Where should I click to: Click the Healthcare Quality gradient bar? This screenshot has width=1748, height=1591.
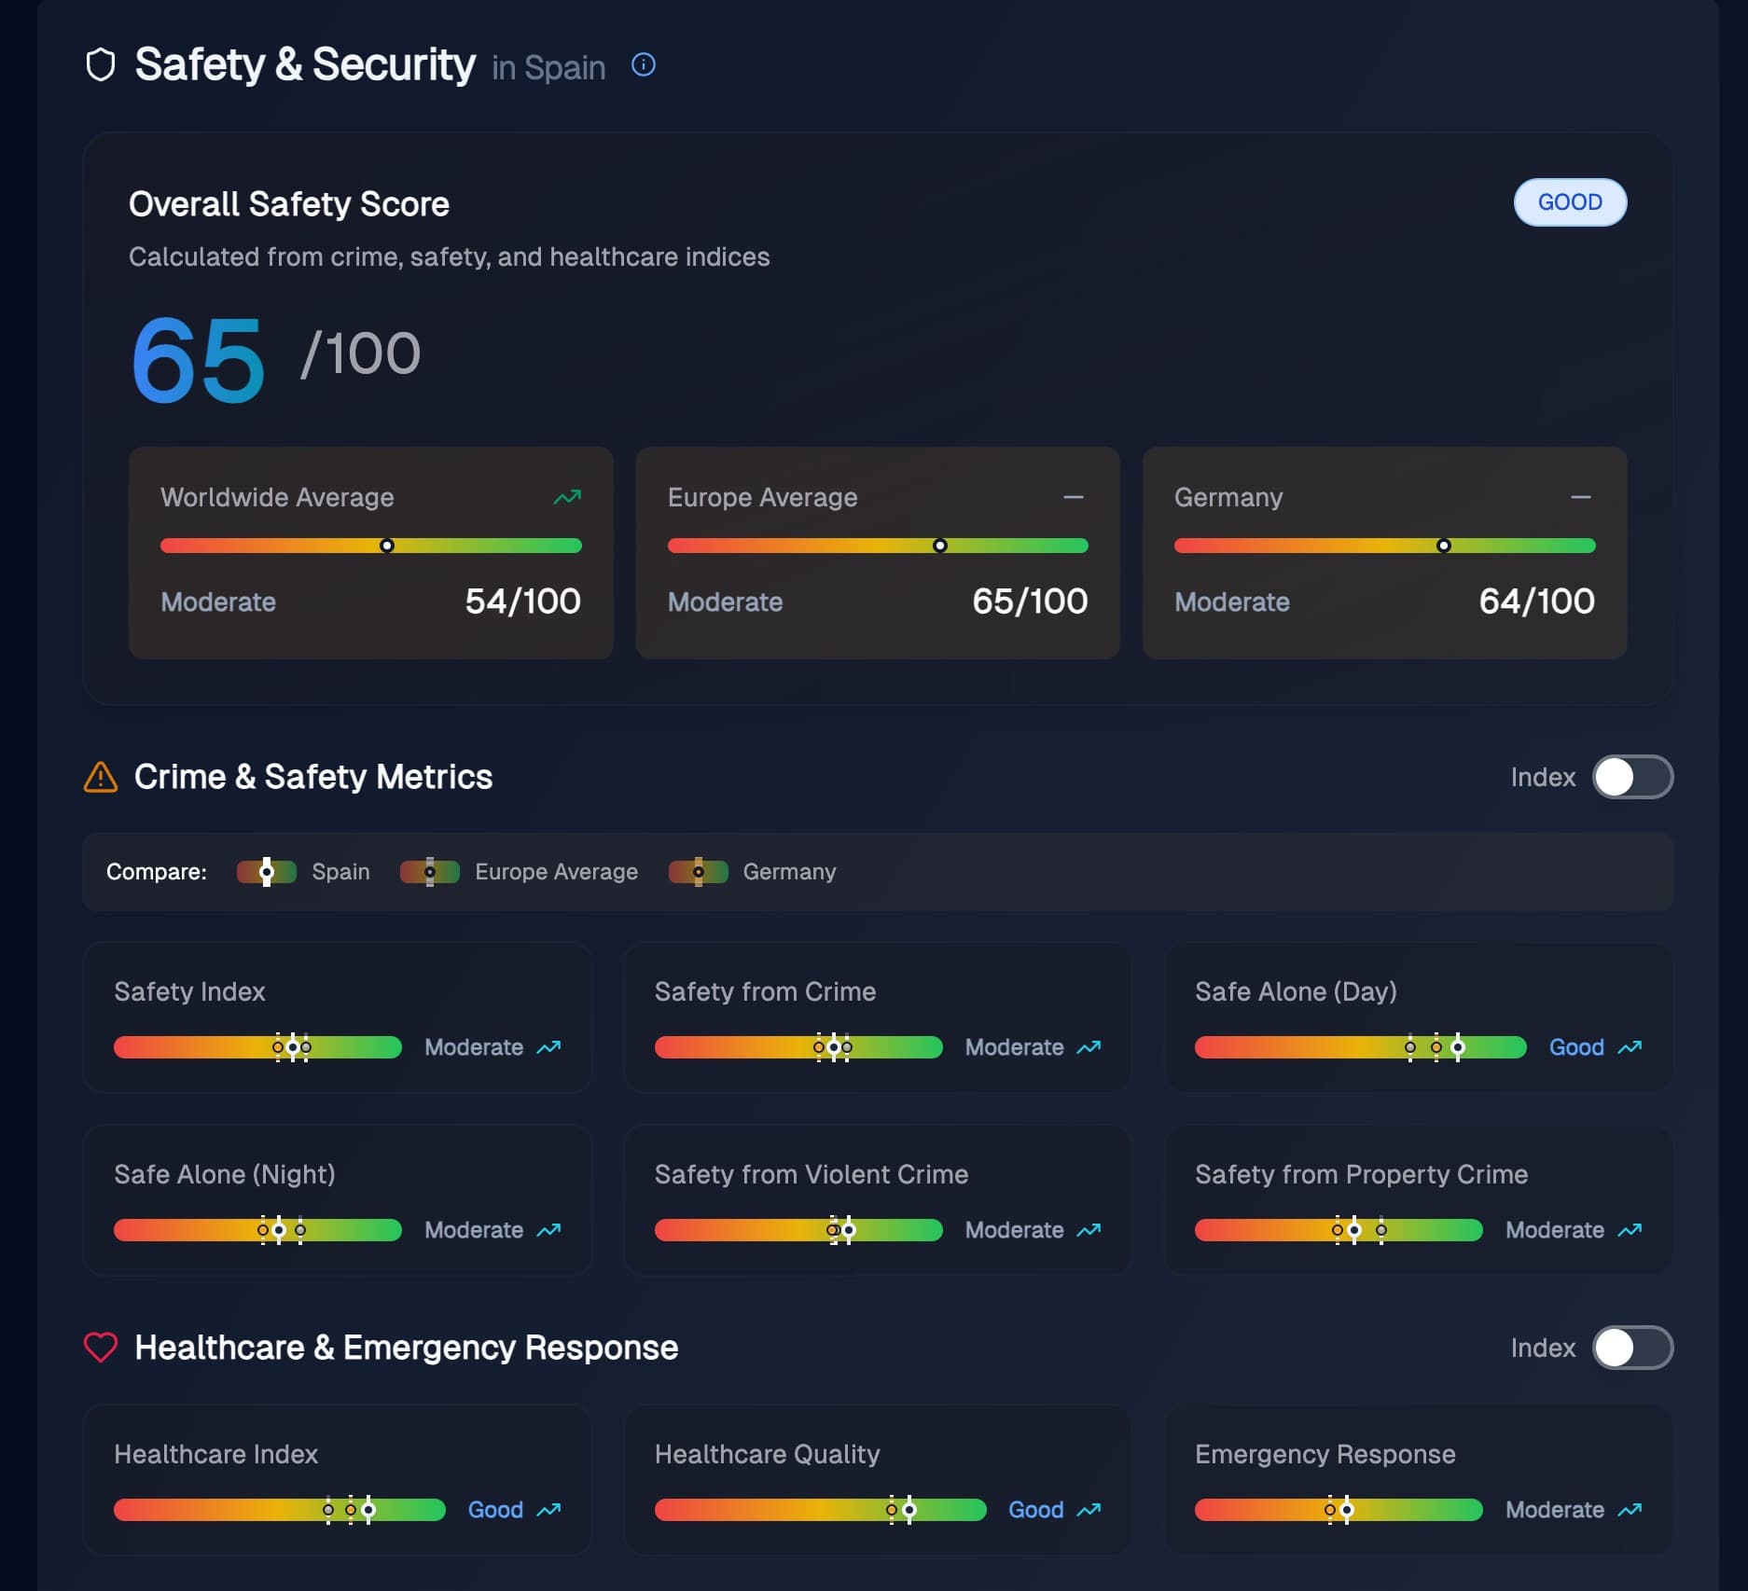pos(821,1510)
